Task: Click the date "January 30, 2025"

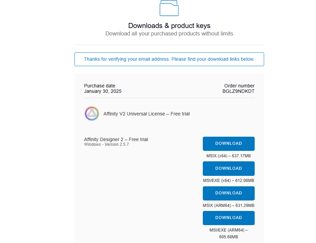Action: coord(102,91)
